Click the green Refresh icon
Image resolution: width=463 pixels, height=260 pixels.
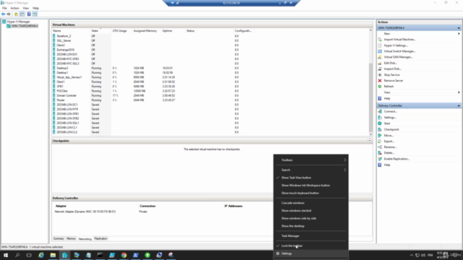[380, 87]
